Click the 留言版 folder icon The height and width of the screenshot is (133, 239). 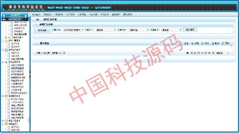pyautogui.click(x=6, y=124)
